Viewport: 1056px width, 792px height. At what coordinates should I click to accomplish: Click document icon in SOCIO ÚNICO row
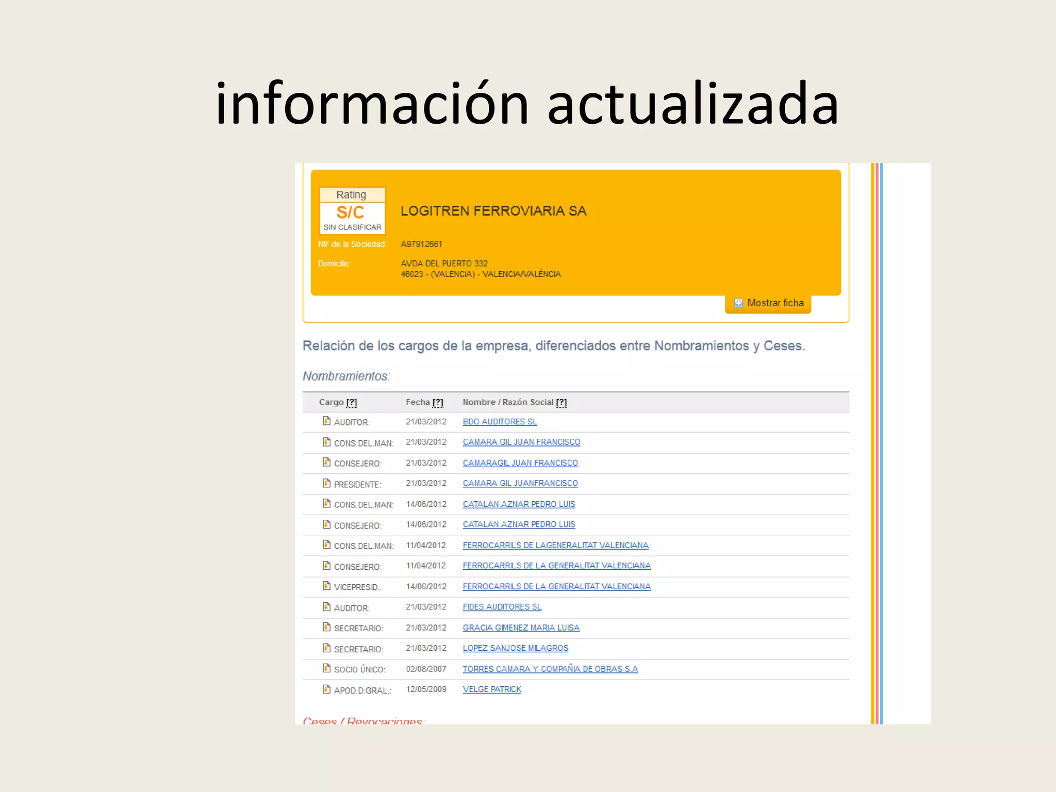(x=326, y=669)
